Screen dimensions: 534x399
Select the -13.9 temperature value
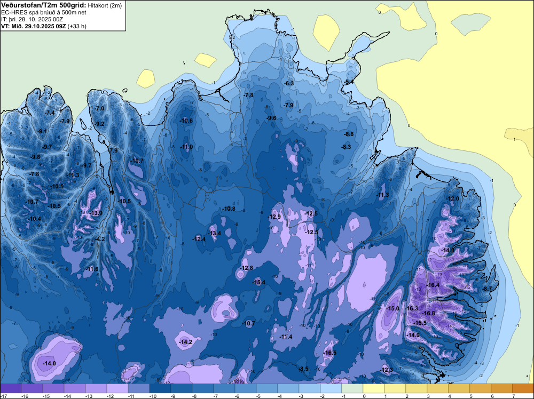pos(96,213)
